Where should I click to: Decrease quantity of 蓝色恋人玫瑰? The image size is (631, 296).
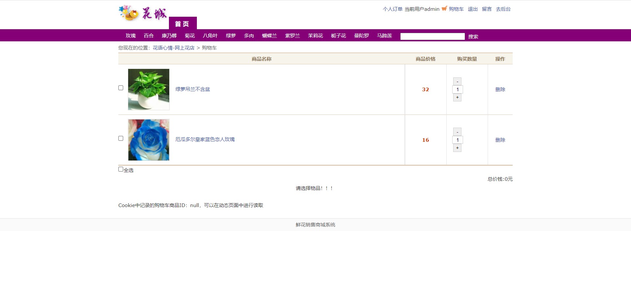[457, 132]
